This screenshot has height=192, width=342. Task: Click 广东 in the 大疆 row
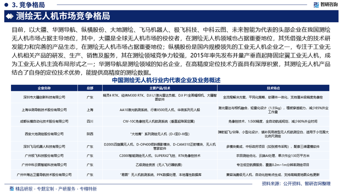click(90, 97)
